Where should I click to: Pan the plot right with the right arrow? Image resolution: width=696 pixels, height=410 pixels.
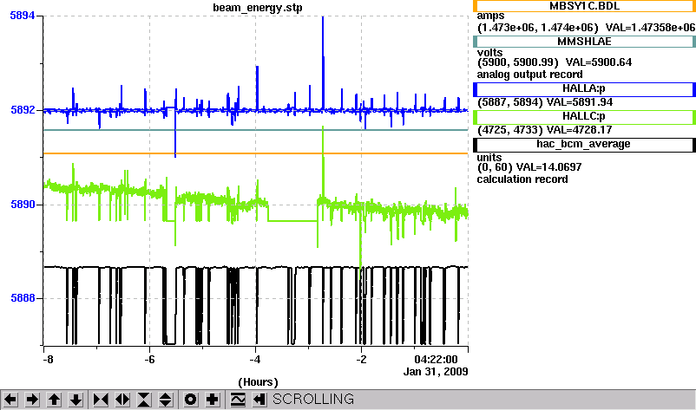[32, 400]
